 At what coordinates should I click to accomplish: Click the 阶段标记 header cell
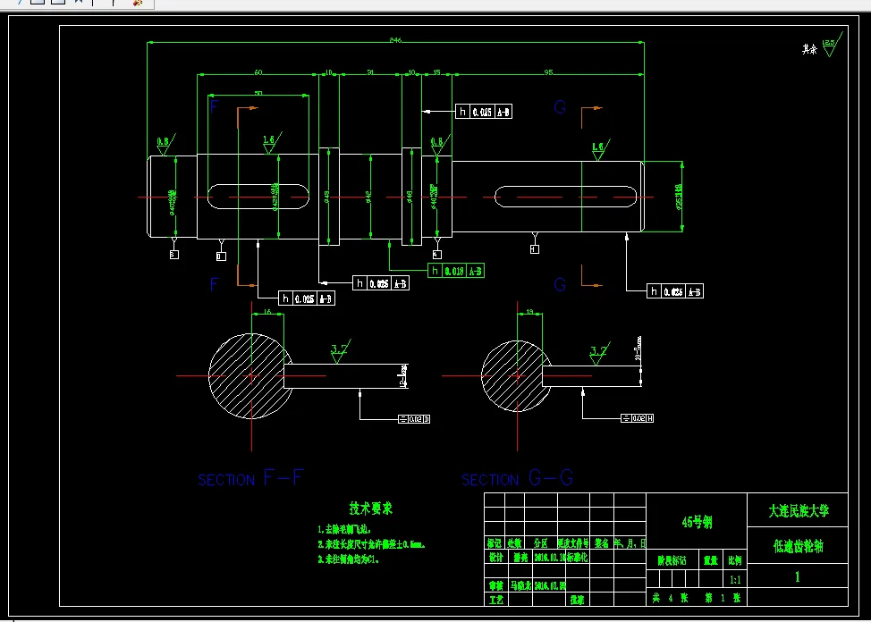click(672, 561)
